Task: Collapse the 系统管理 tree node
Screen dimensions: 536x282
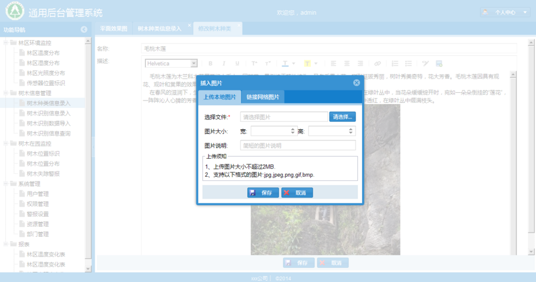Action: (x=6, y=184)
